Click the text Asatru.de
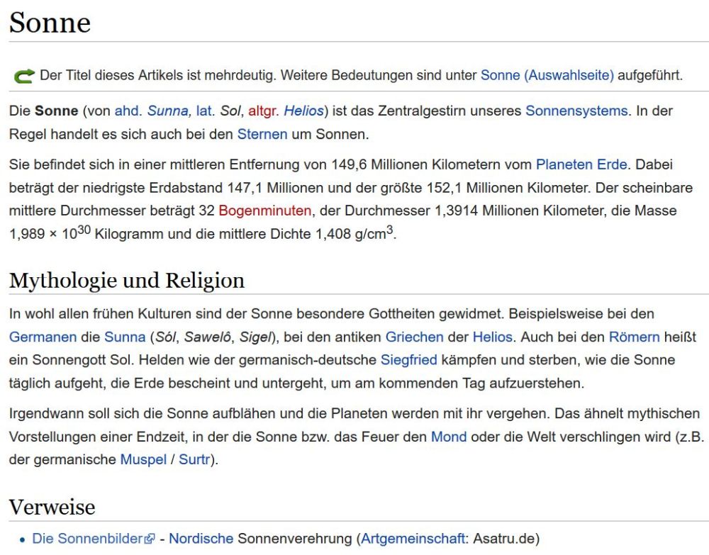The image size is (709, 555). pos(503,539)
